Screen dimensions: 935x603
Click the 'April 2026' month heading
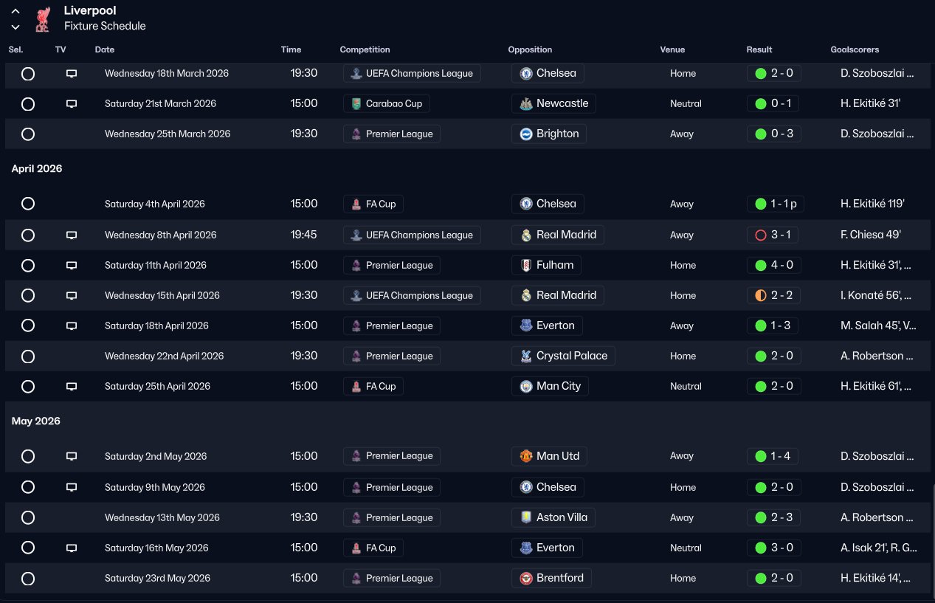37,169
